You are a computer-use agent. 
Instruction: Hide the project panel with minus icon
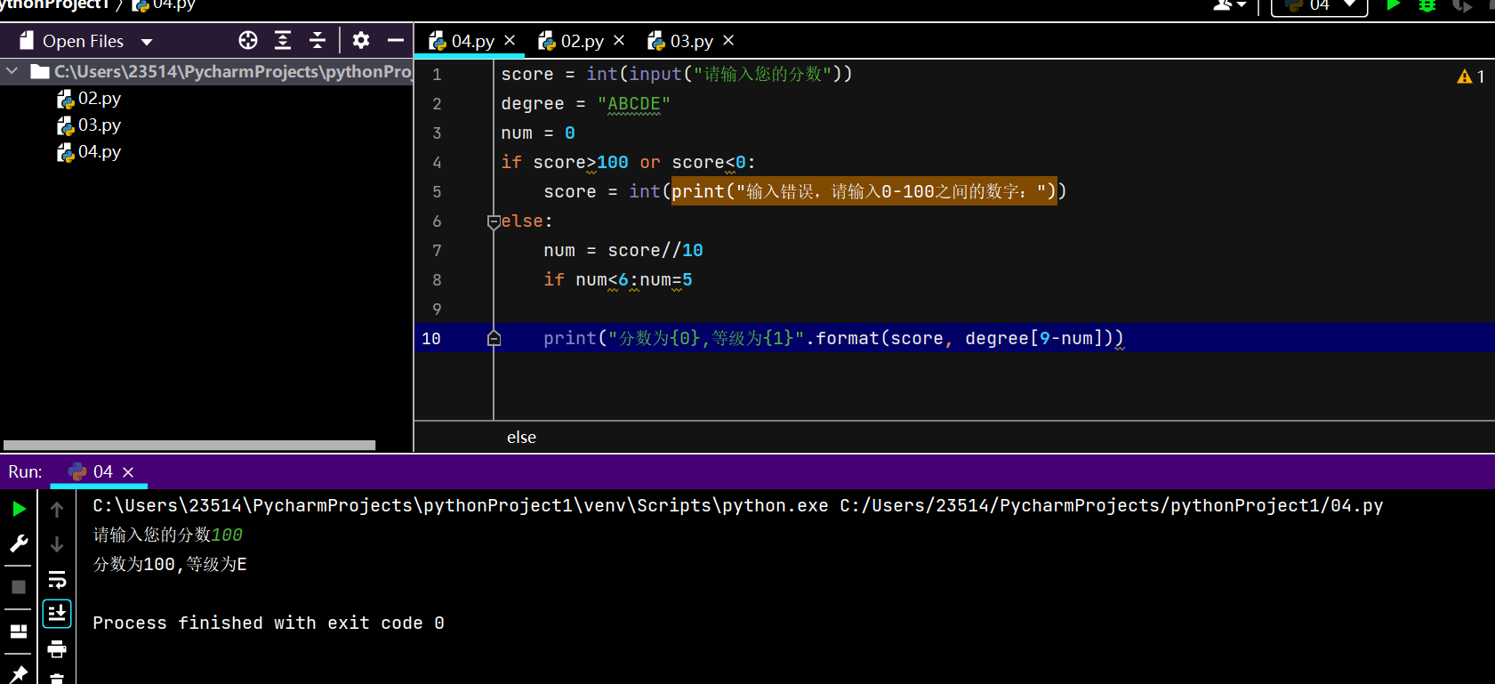396,40
